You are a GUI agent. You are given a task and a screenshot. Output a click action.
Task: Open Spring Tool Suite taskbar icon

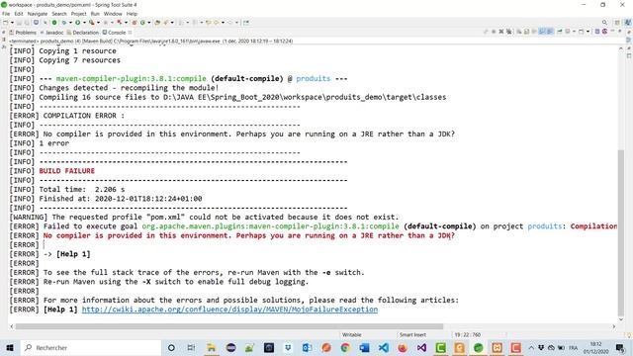click(x=479, y=347)
